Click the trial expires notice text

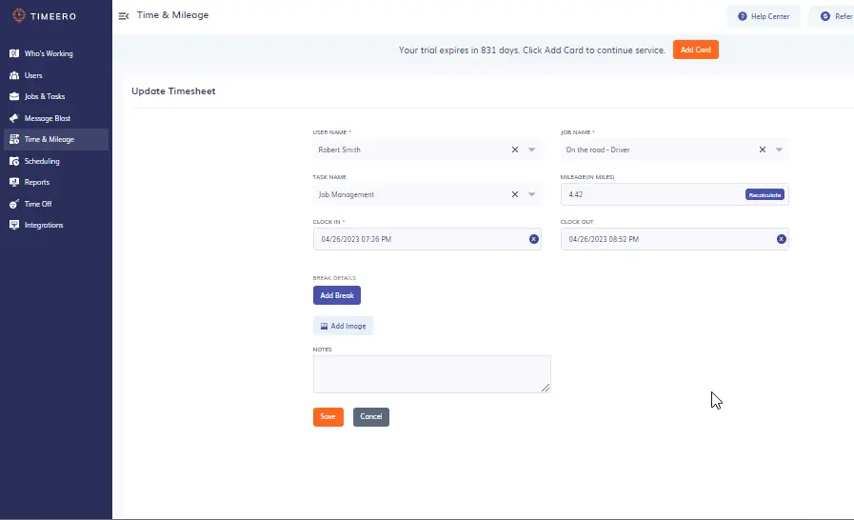(532, 50)
